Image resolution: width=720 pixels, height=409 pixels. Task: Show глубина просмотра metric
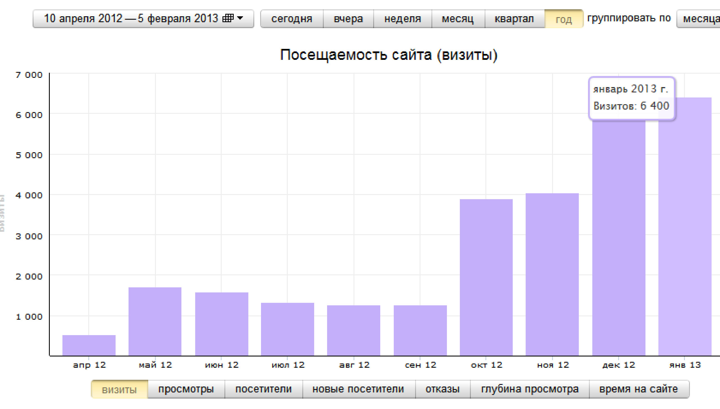530,389
